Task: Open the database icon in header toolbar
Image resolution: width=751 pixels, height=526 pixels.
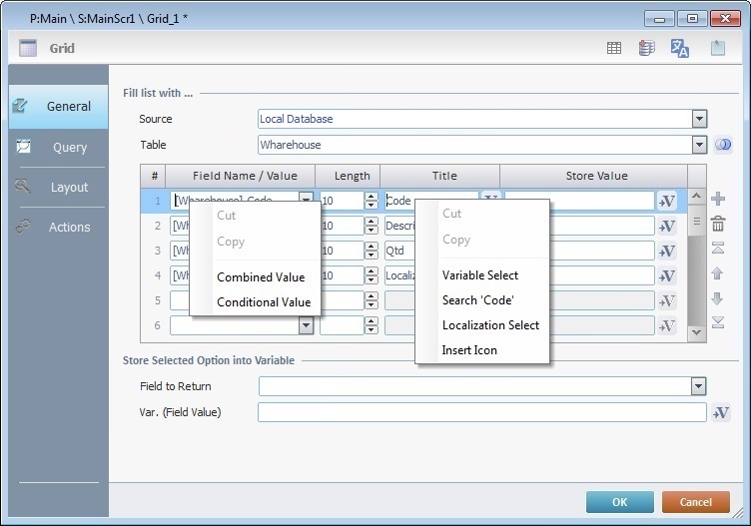Action: click(x=647, y=48)
